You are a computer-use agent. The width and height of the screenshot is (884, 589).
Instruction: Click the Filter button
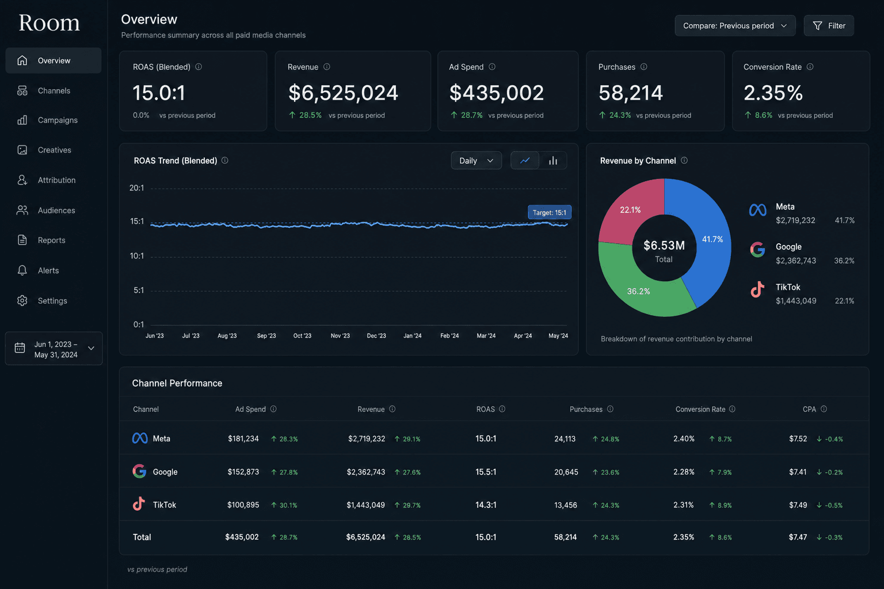pos(829,25)
